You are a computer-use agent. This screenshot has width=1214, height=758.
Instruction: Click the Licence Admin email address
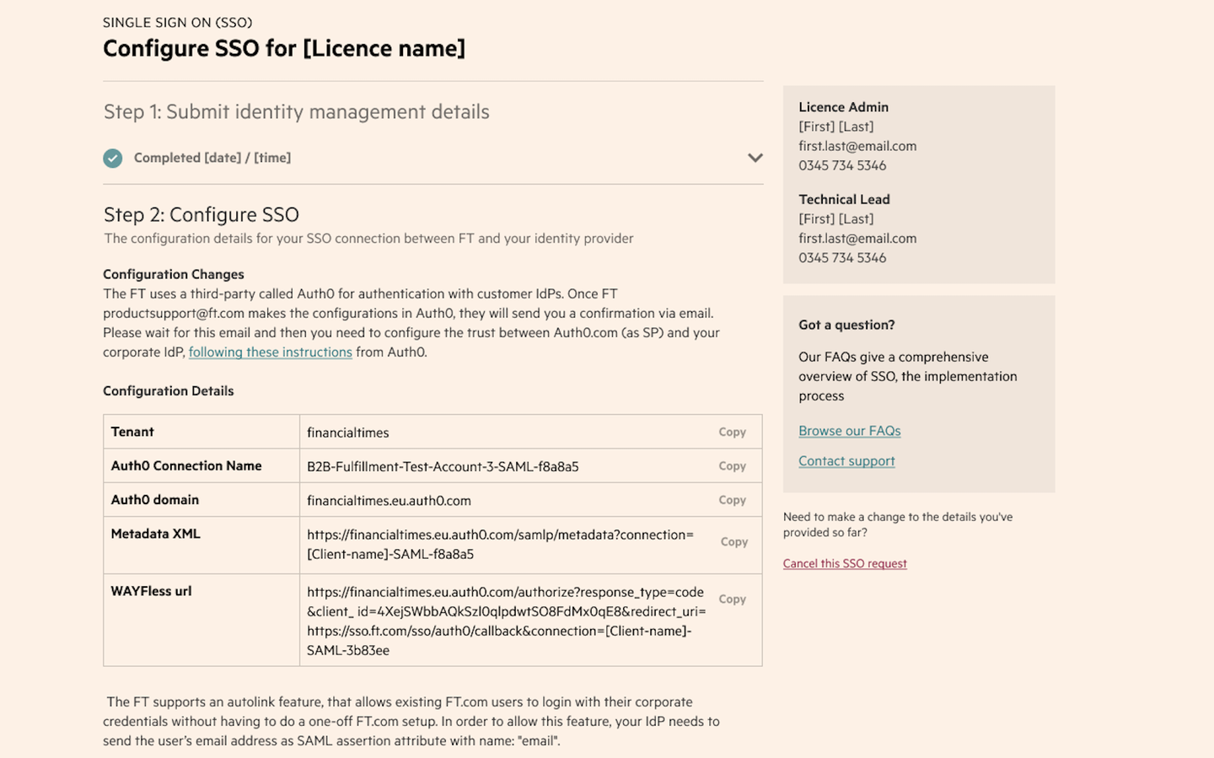(x=857, y=146)
